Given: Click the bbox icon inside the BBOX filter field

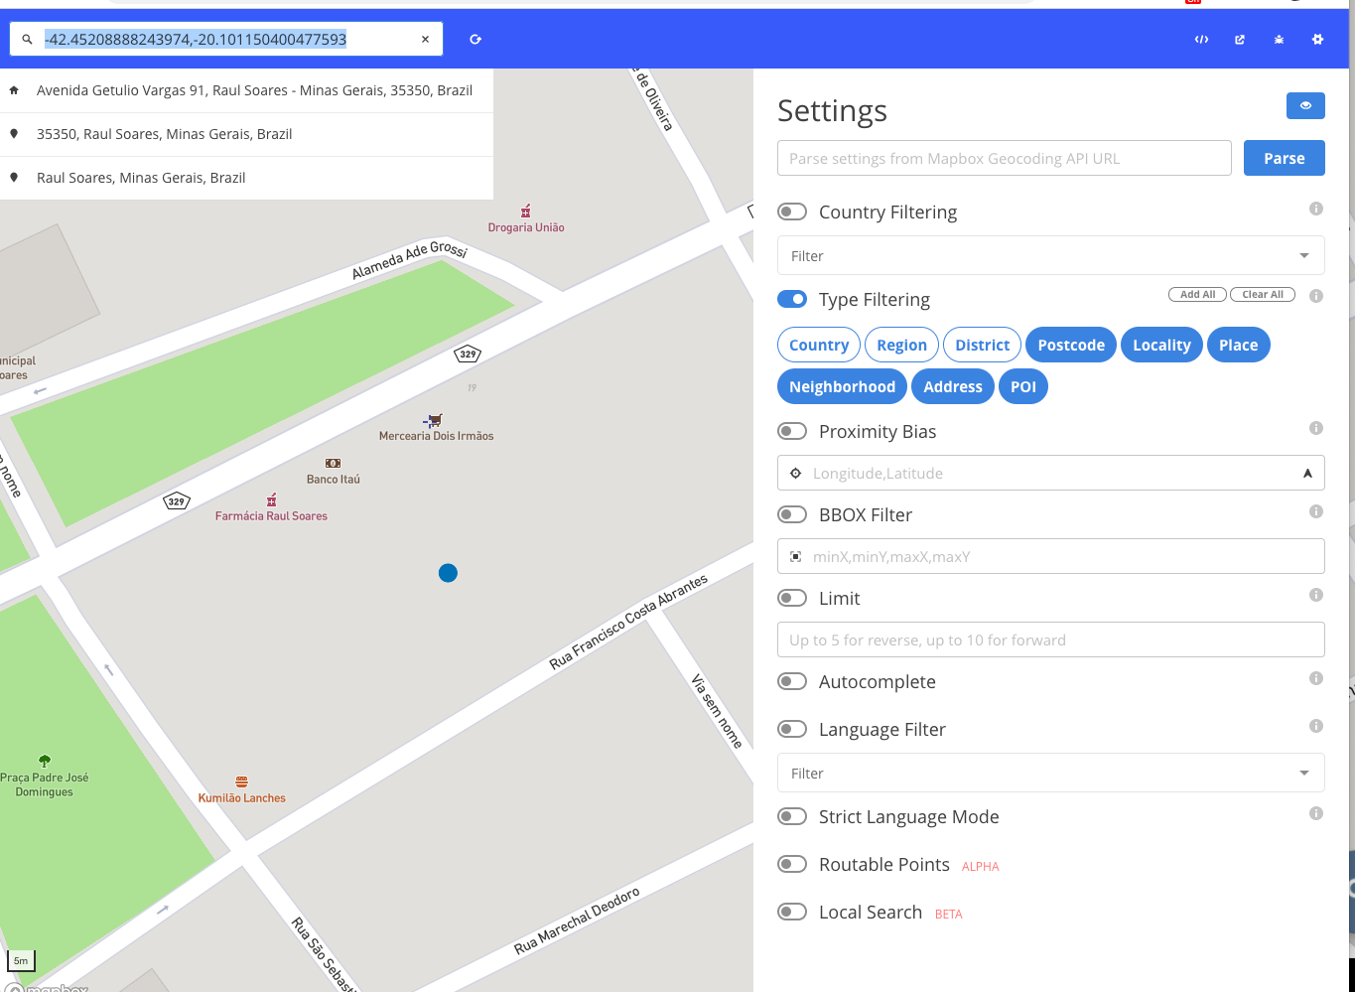Looking at the screenshot, I should coord(795,556).
